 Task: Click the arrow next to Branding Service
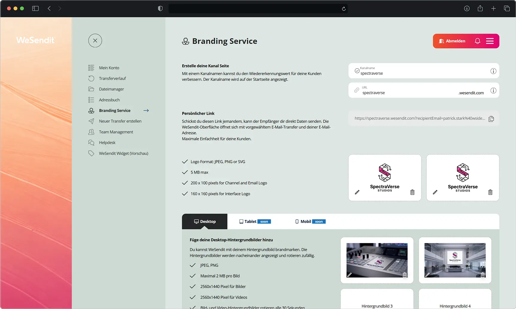[146, 111]
